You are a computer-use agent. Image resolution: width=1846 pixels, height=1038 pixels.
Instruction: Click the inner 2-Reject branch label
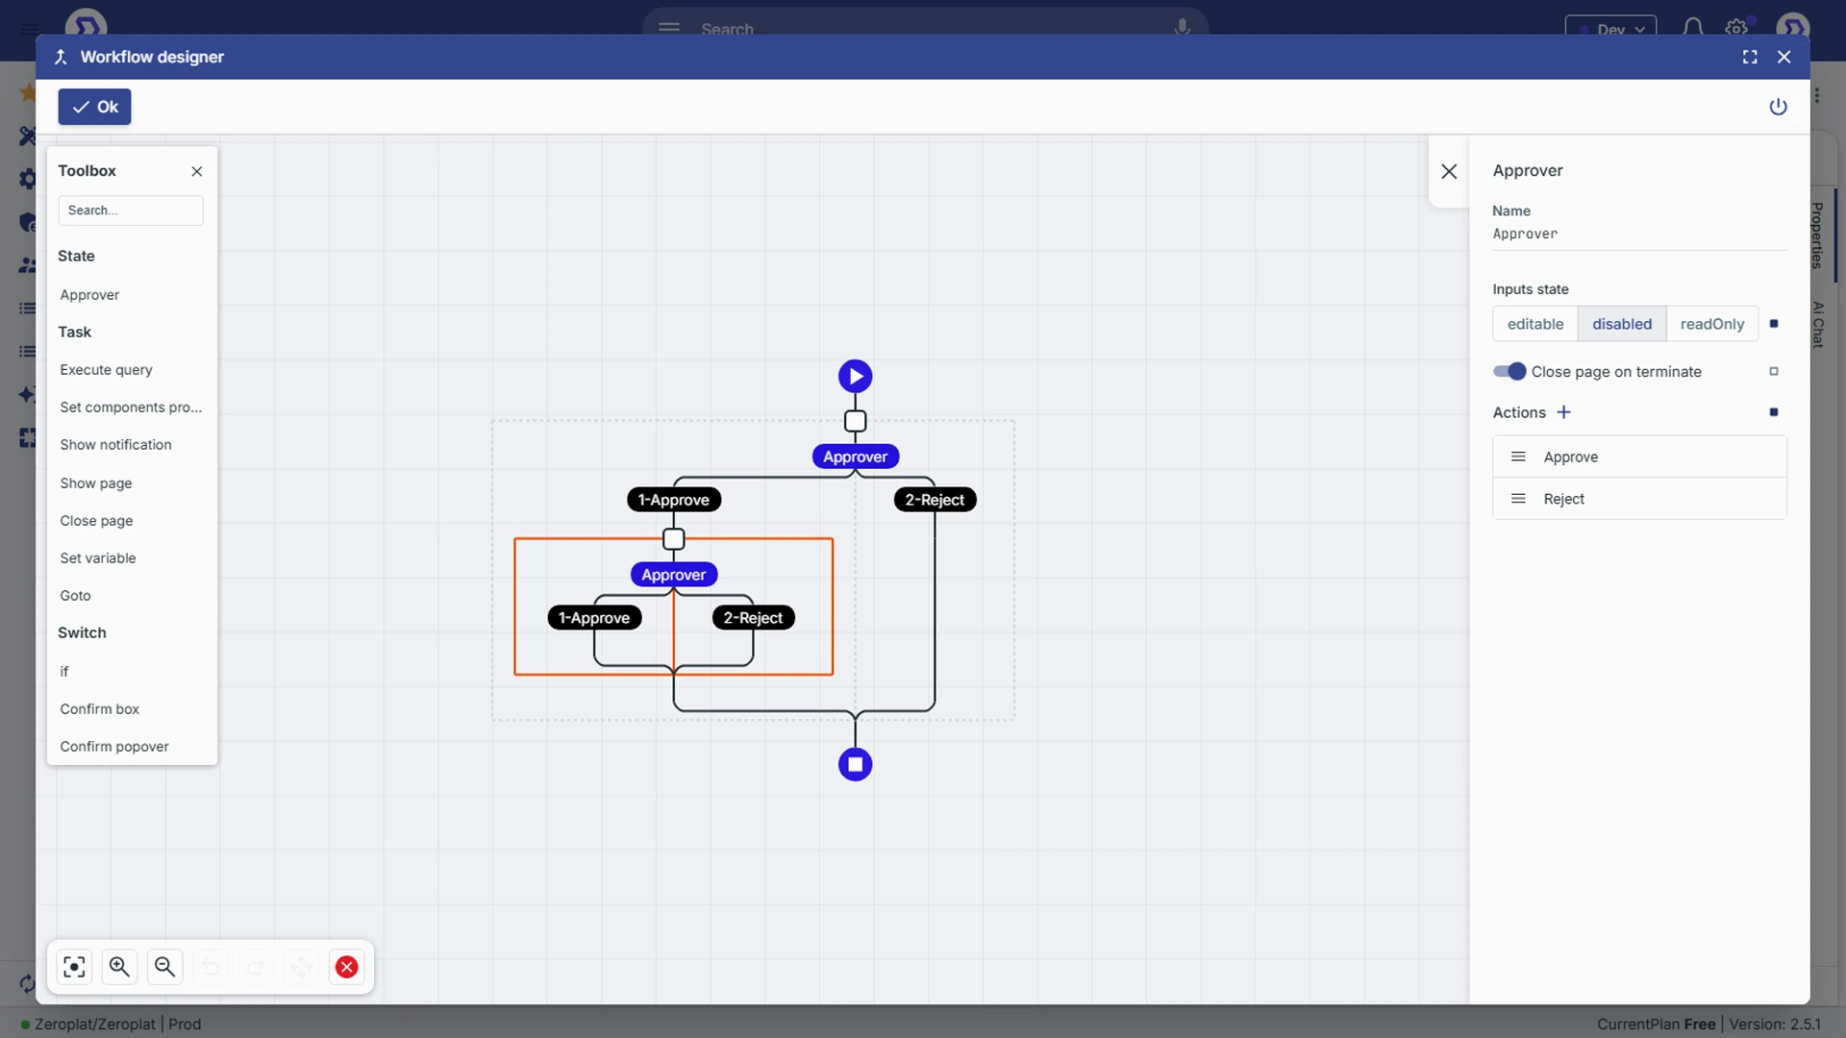[753, 618]
